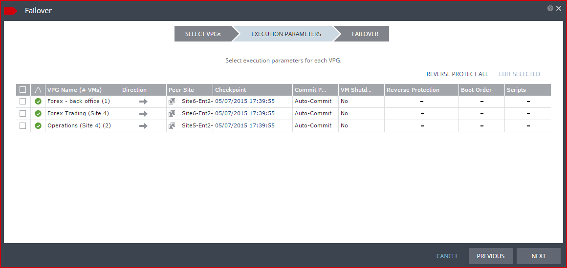567x268 pixels.
Task: Click the alert triangle column header icon
Action: click(x=38, y=90)
